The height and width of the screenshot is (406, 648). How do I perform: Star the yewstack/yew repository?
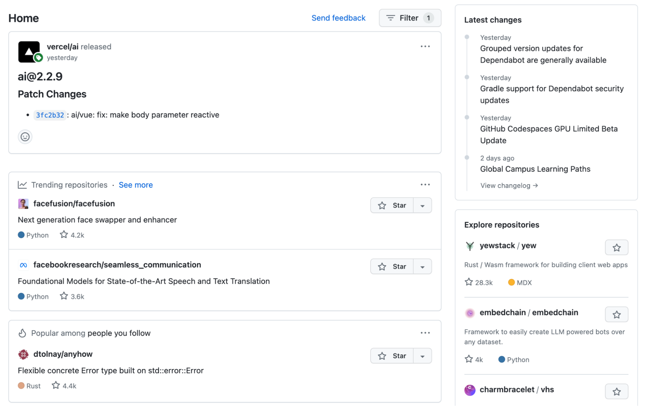(617, 247)
